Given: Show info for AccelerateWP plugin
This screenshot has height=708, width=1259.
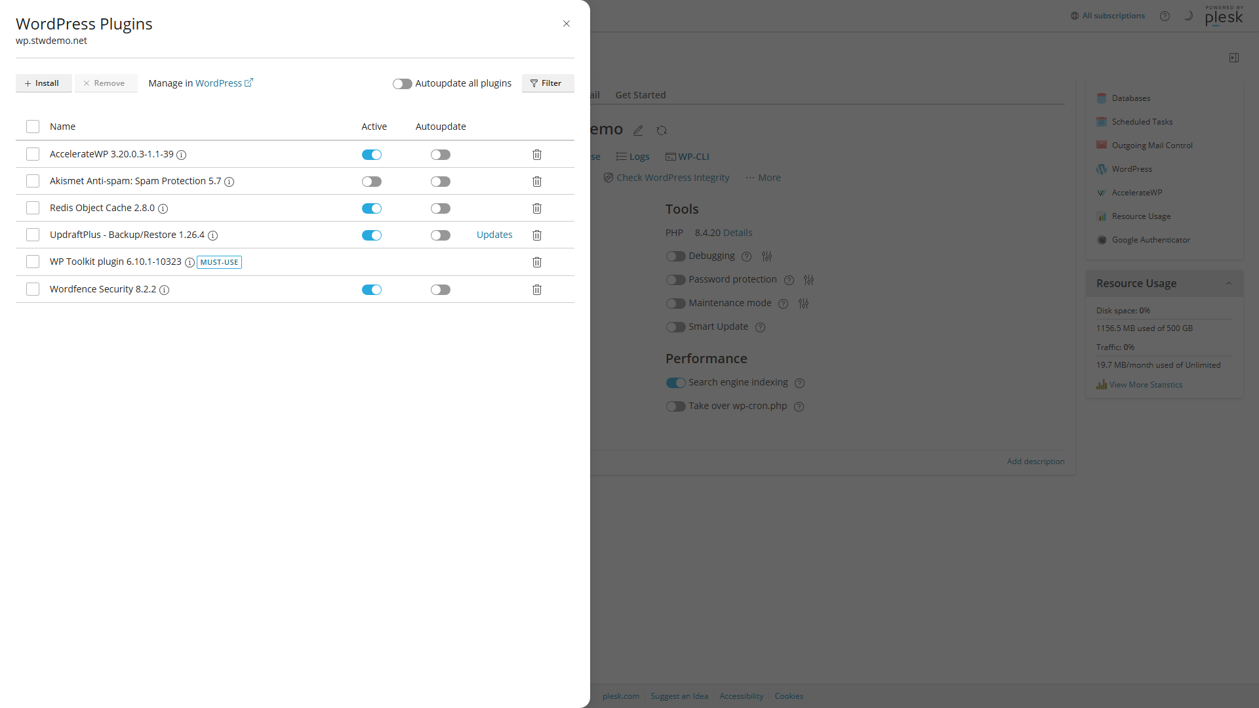Looking at the screenshot, I should coord(182,155).
